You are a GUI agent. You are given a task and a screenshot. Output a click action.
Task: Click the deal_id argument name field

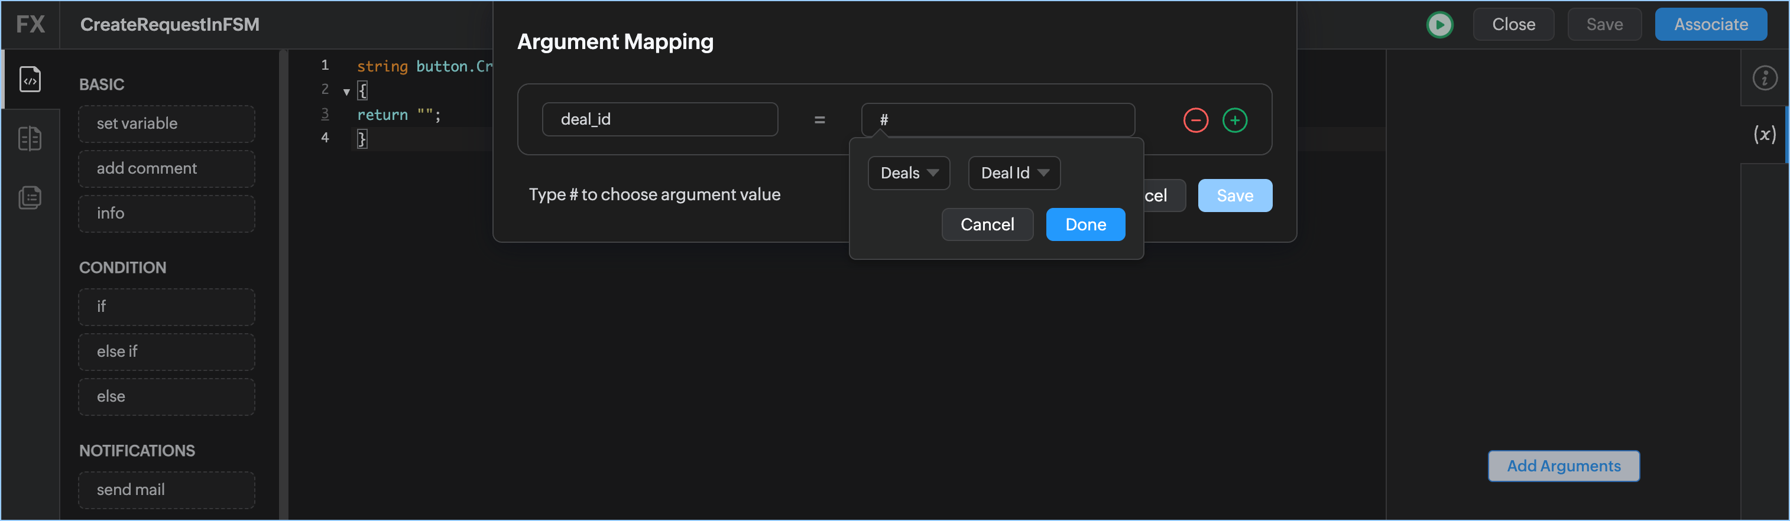(660, 119)
